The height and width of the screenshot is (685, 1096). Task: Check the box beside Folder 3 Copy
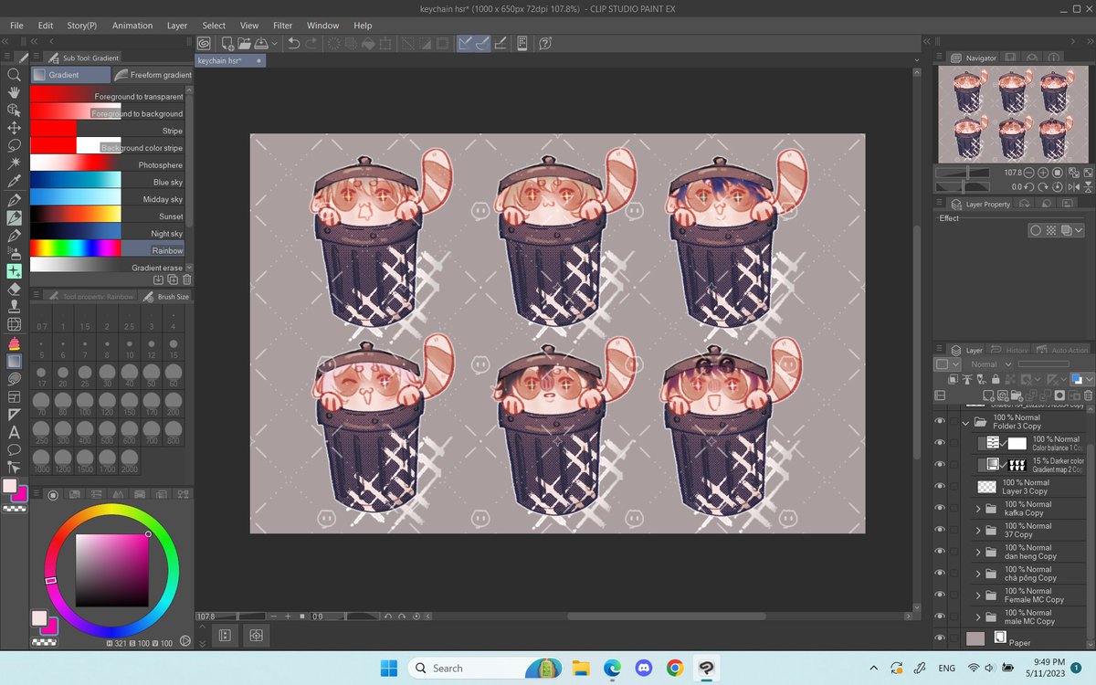tap(954, 421)
